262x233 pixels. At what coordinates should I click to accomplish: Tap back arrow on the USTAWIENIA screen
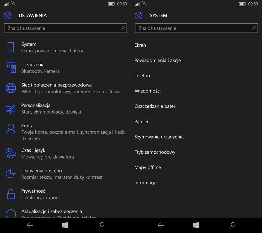click(30, 225)
